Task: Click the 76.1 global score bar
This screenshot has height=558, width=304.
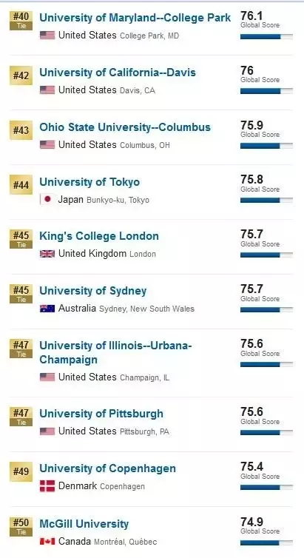Action: coord(267,37)
